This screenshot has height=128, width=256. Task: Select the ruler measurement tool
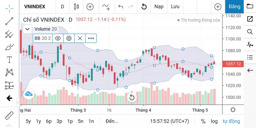click(x=10, y=115)
